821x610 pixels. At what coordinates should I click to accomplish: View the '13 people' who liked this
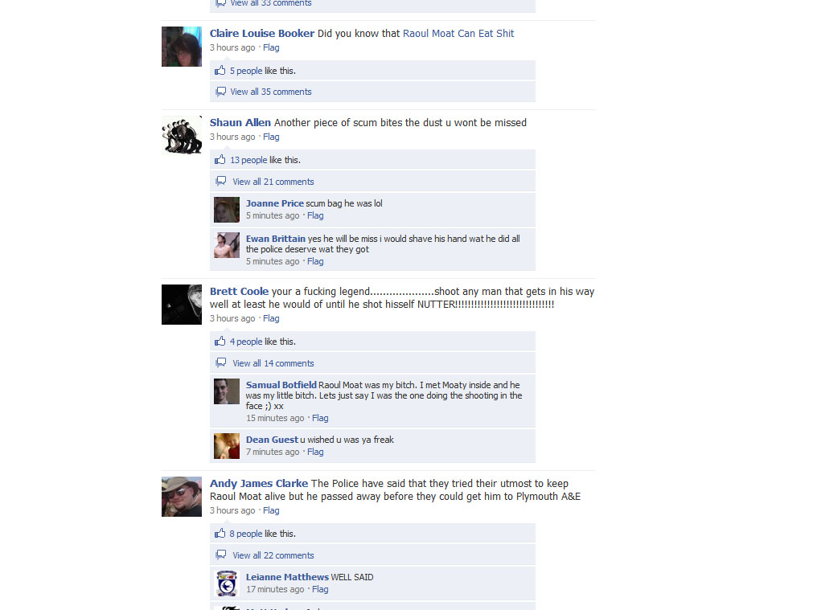click(248, 160)
